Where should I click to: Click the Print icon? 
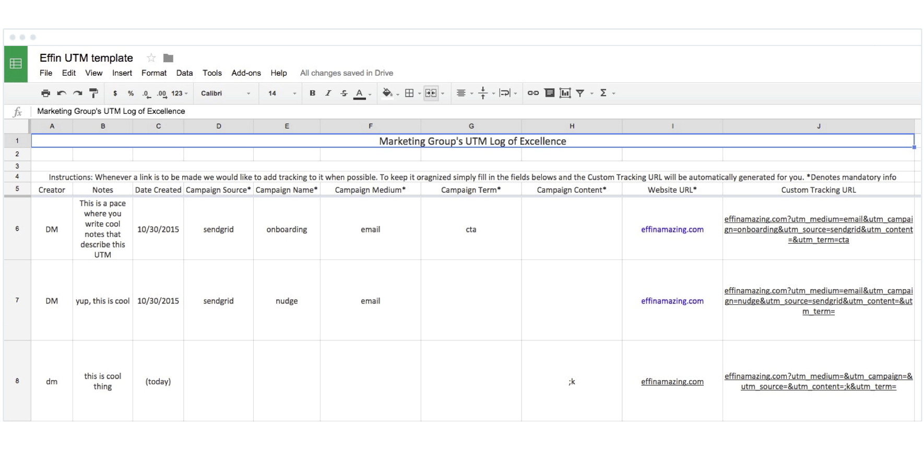click(x=46, y=93)
